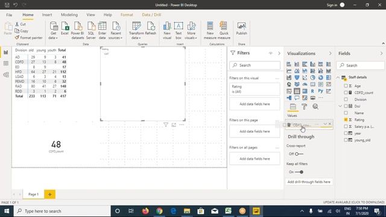Viewport: 386px width, 217px height.
Task: Choose the R script visual
Action: [x=312, y=91]
